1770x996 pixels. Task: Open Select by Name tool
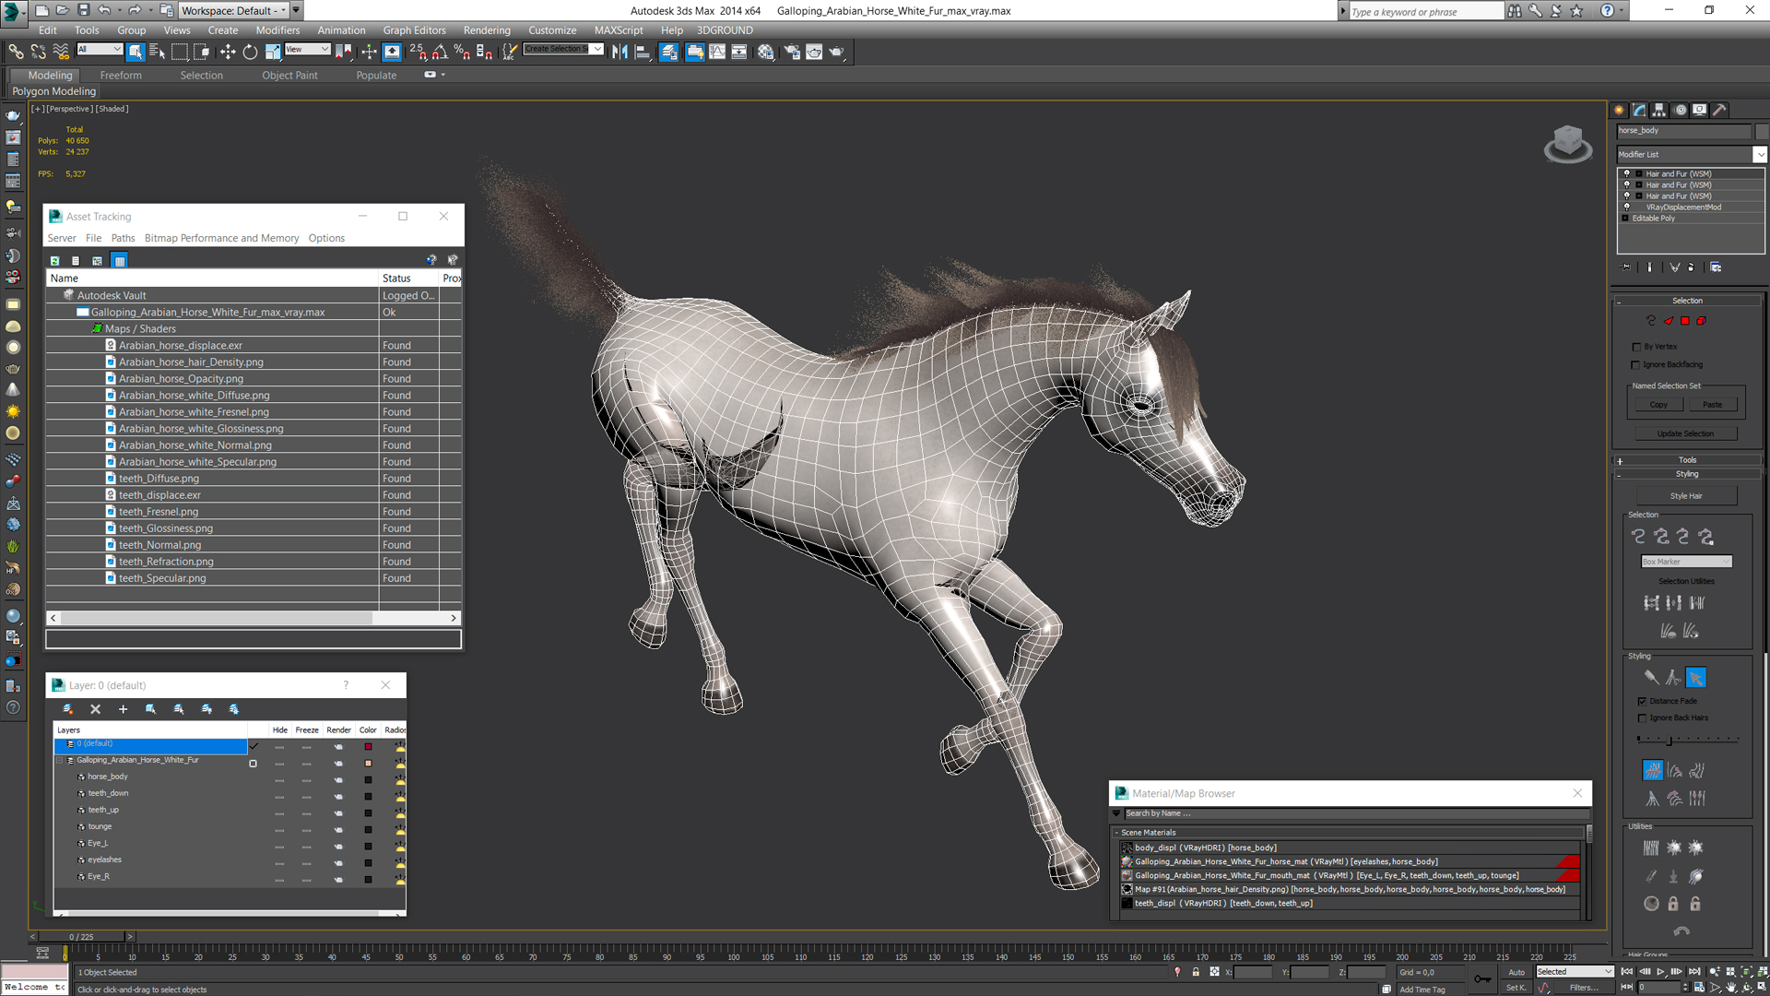(157, 52)
